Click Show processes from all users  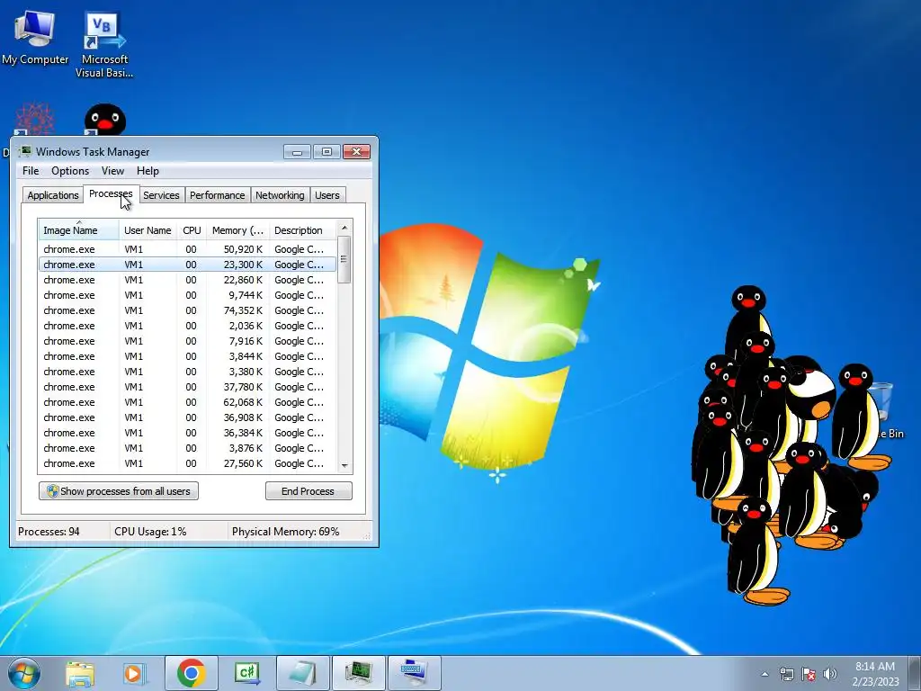pos(119,491)
